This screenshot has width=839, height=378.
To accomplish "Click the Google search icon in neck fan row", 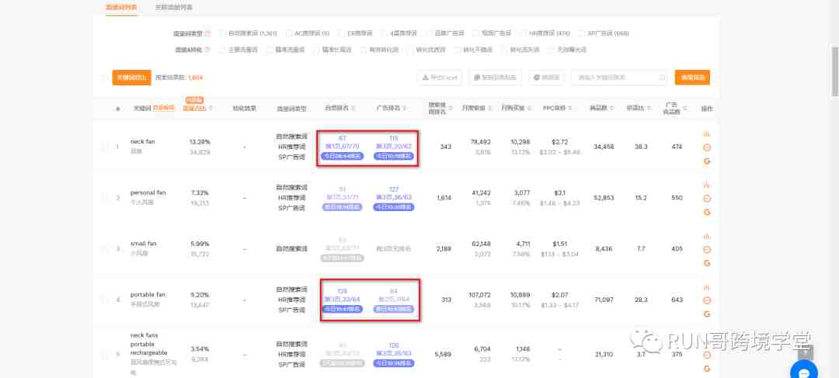I will click(x=707, y=161).
